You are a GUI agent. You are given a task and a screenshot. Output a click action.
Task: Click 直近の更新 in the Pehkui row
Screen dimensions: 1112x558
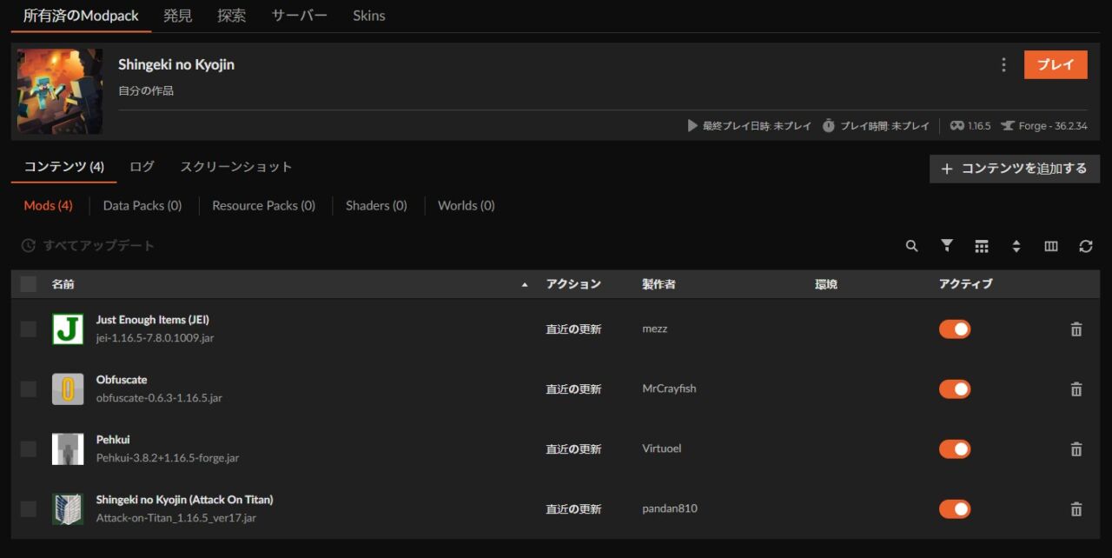pyautogui.click(x=573, y=449)
